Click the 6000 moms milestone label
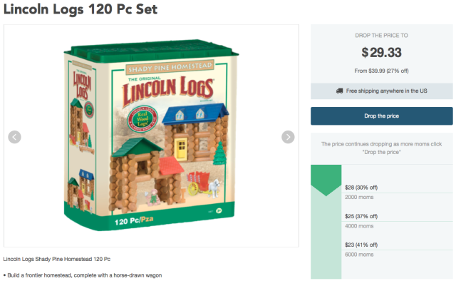 [359, 255]
